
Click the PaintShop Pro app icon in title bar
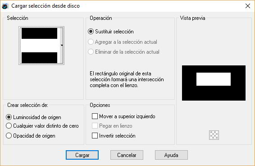[x=5, y=6]
